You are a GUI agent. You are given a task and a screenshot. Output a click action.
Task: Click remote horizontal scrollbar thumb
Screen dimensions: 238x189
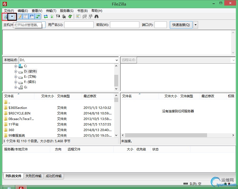pos(166,135)
